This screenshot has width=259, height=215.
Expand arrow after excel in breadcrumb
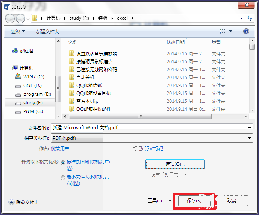click(x=132, y=18)
